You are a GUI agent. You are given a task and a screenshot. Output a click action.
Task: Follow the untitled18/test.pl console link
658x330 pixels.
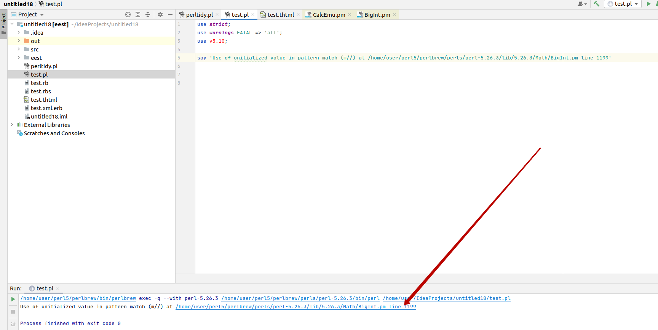tap(447, 298)
